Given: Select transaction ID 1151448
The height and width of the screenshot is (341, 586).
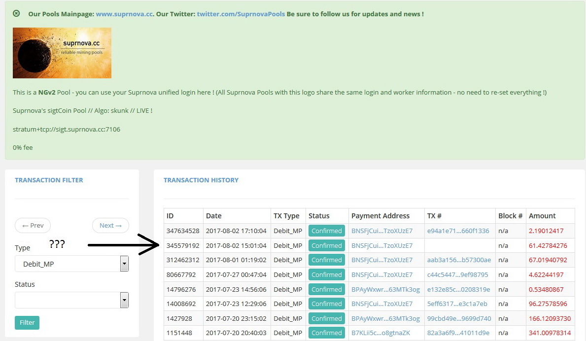Looking at the screenshot, I should tap(179, 333).
